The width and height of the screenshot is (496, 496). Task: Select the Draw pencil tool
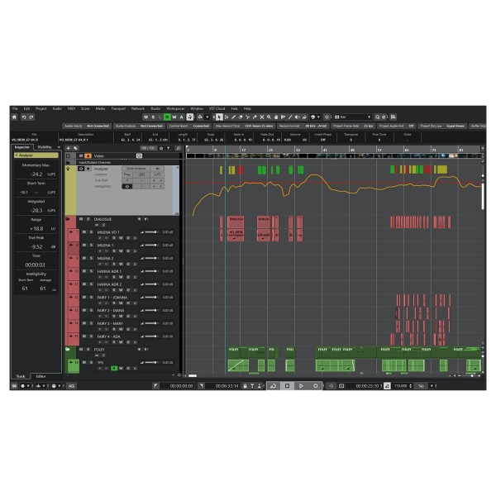[233, 117]
